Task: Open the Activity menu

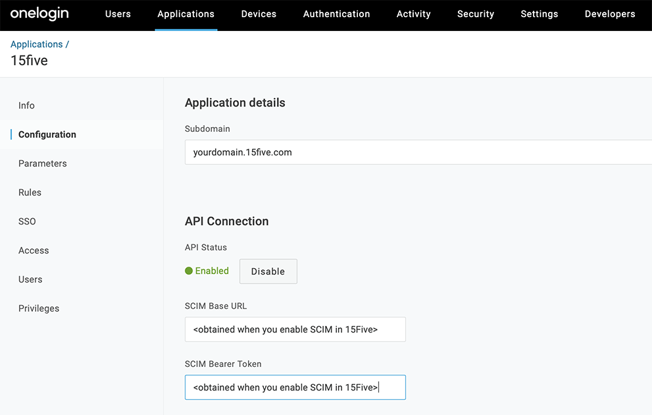Action: (413, 14)
